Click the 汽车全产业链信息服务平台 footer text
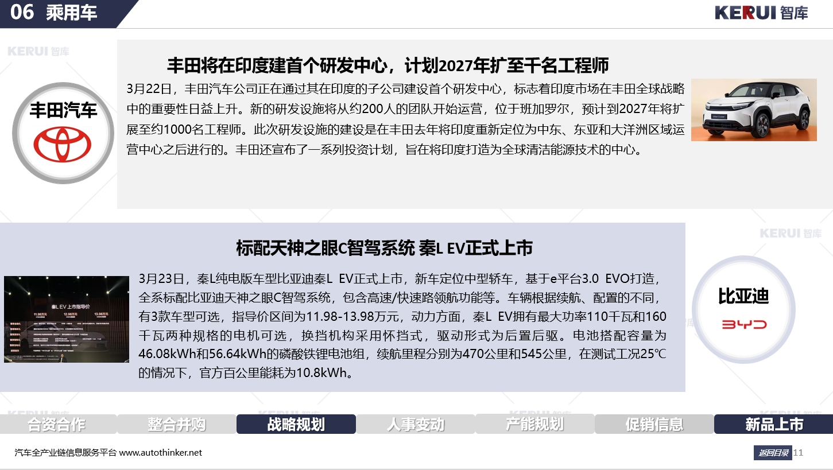Image resolution: width=833 pixels, height=470 pixels. click(65, 453)
